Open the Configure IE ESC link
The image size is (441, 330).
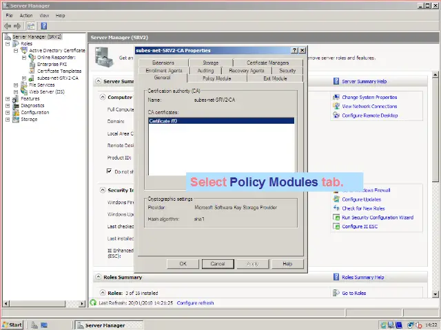click(x=360, y=226)
